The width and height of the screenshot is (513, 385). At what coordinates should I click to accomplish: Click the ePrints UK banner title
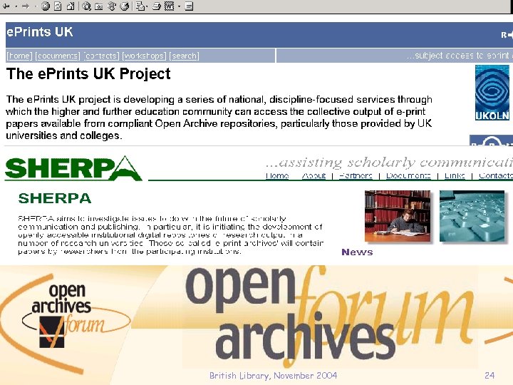(x=40, y=32)
